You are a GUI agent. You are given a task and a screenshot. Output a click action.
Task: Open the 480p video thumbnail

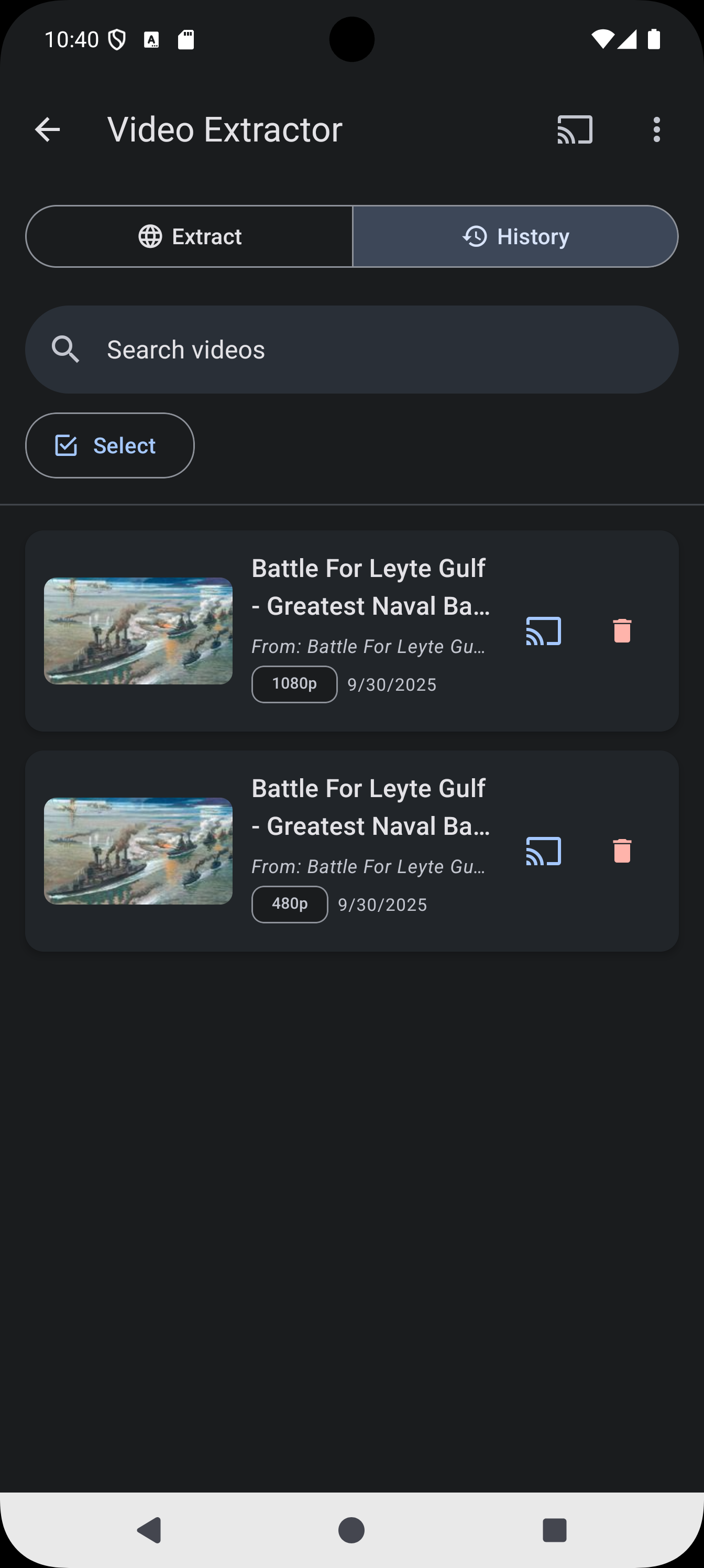point(138,852)
